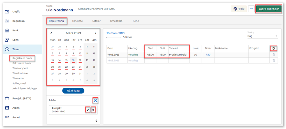Open the three-dots more options menu
Image resolution: width=286 pixels, height=129 pixels.
(x=251, y=9)
